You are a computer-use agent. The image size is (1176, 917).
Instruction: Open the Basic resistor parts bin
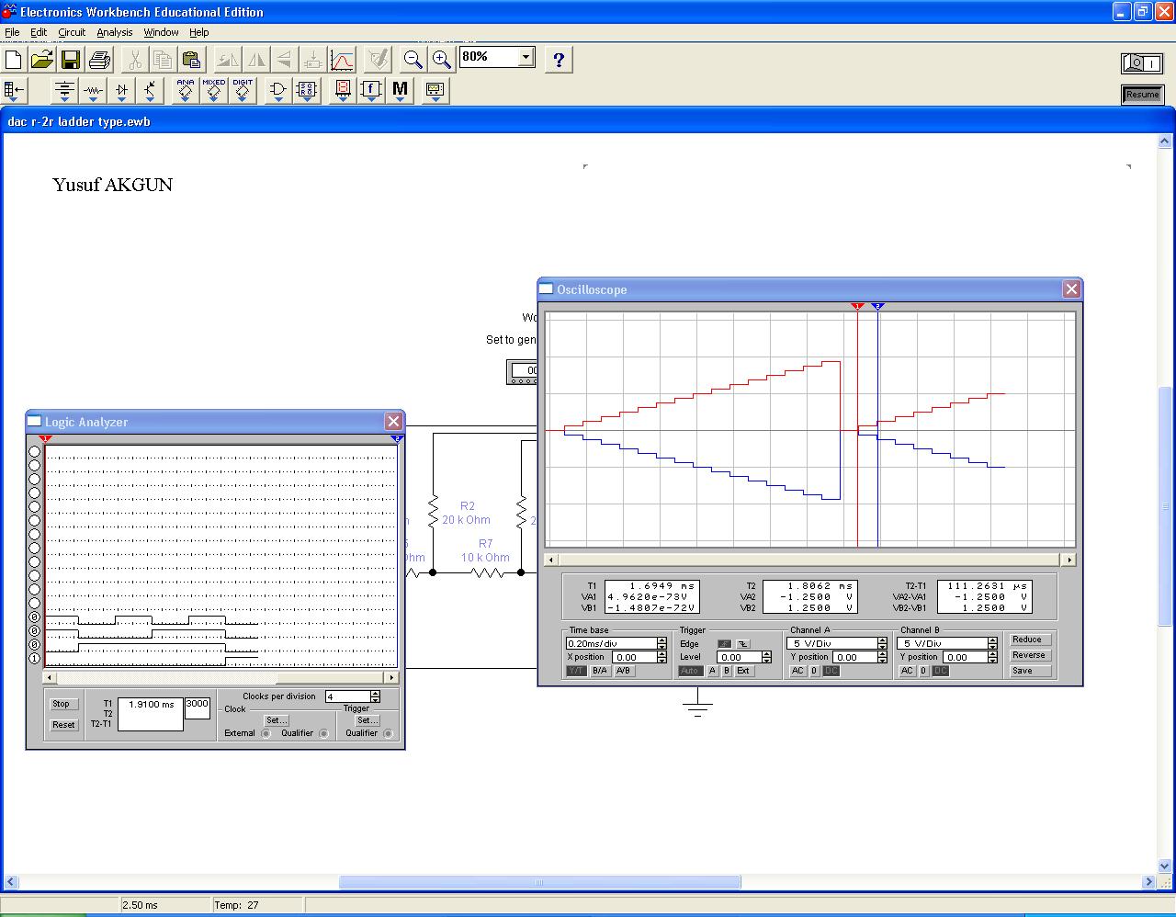coord(93,90)
